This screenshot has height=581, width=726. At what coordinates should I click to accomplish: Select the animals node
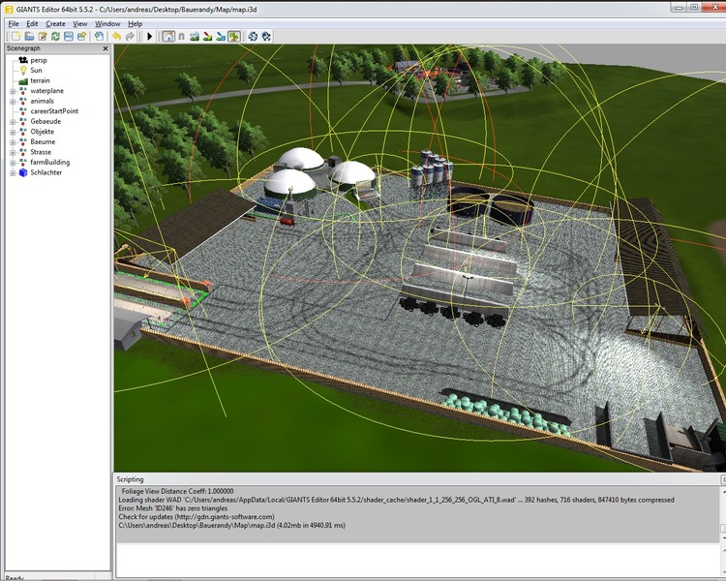coord(43,101)
